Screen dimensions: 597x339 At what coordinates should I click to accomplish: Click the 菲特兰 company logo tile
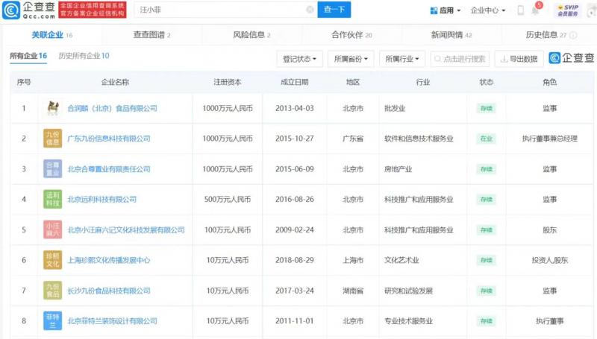[x=52, y=321]
